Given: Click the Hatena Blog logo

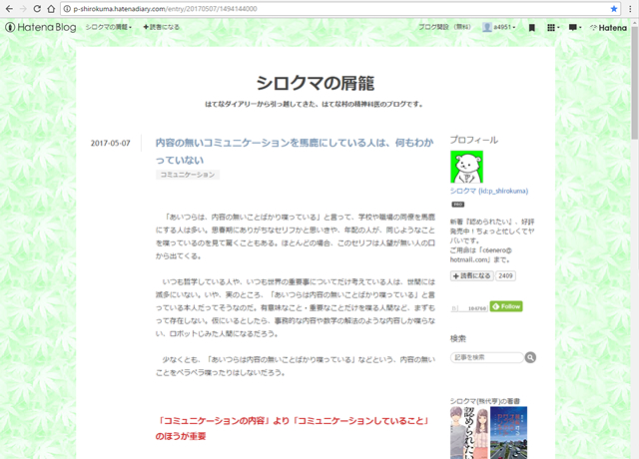Looking at the screenshot, I should pos(40,27).
